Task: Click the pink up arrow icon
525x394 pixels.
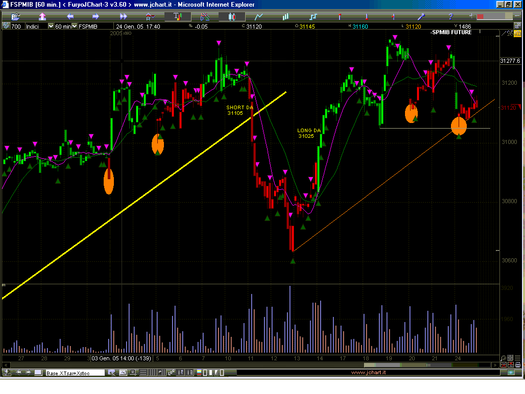Action: pyautogui.click(x=42, y=16)
